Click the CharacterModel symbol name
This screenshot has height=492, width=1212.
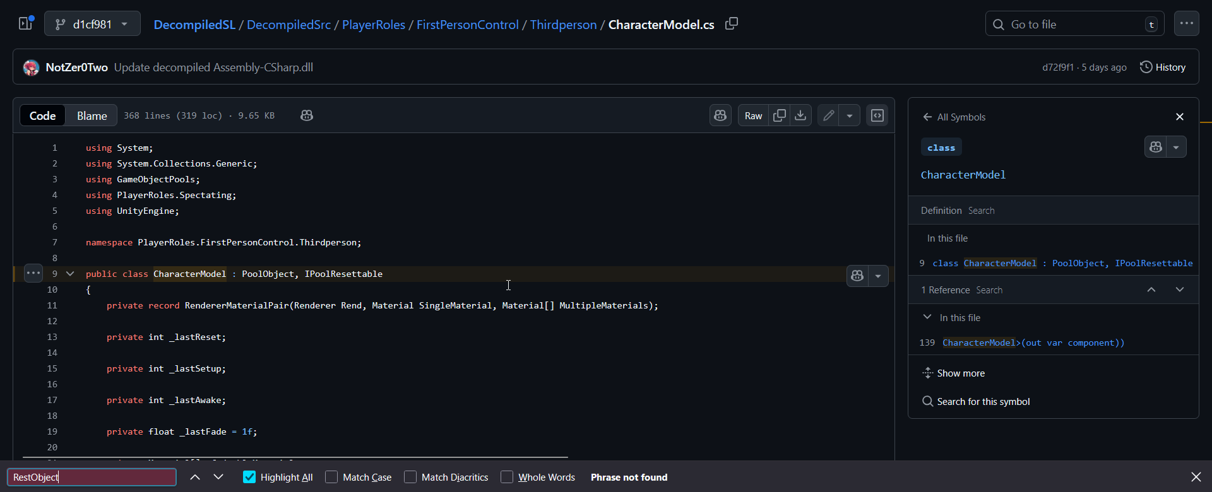tap(963, 175)
